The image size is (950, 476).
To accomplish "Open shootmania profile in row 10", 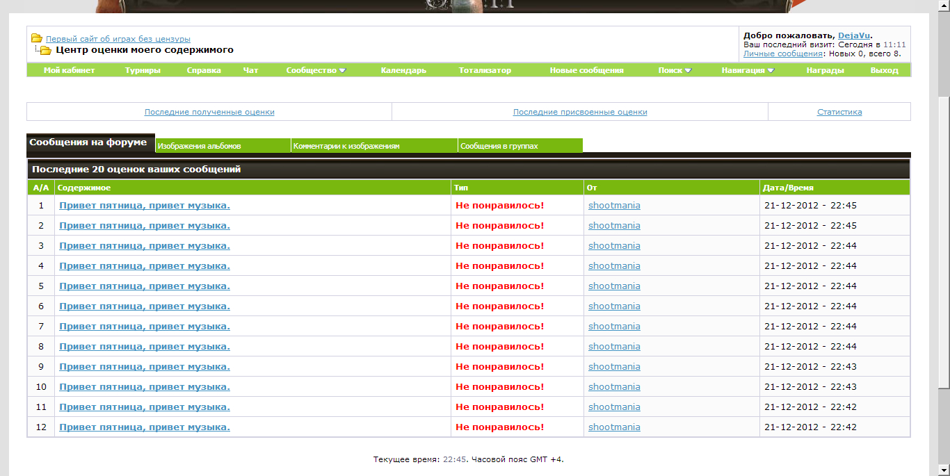I will pos(614,387).
